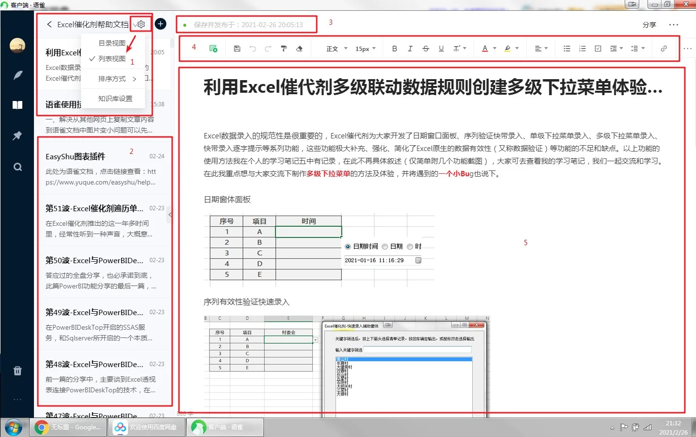Insert a numbered list

(583, 49)
